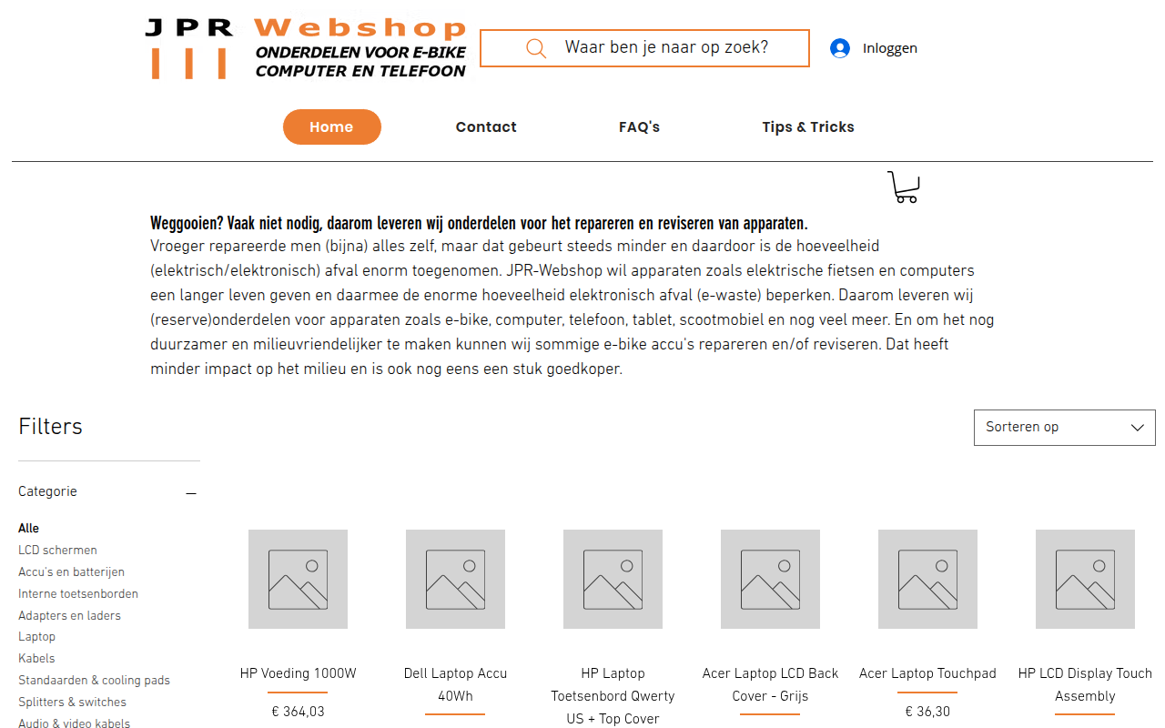
Task: Click the Acer Laptop LCD Back Cover title
Action: tap(770, 685)
